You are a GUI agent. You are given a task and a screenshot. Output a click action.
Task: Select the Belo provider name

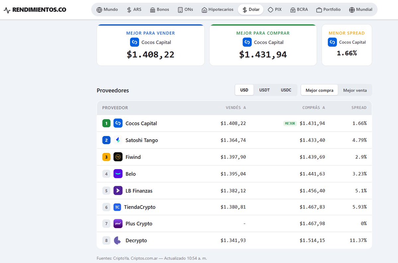click(x=130, y=174)
